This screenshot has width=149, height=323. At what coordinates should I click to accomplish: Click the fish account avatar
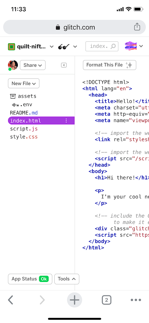coord(131,46)
